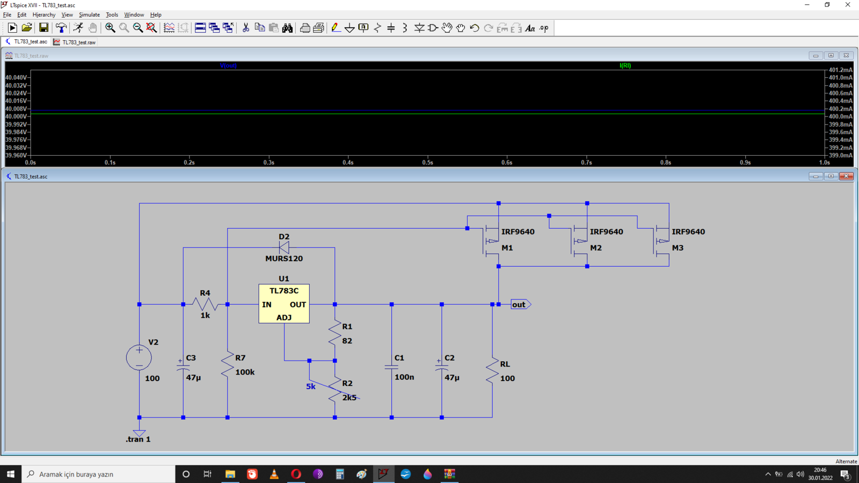Open the View menu

[67, 14]
